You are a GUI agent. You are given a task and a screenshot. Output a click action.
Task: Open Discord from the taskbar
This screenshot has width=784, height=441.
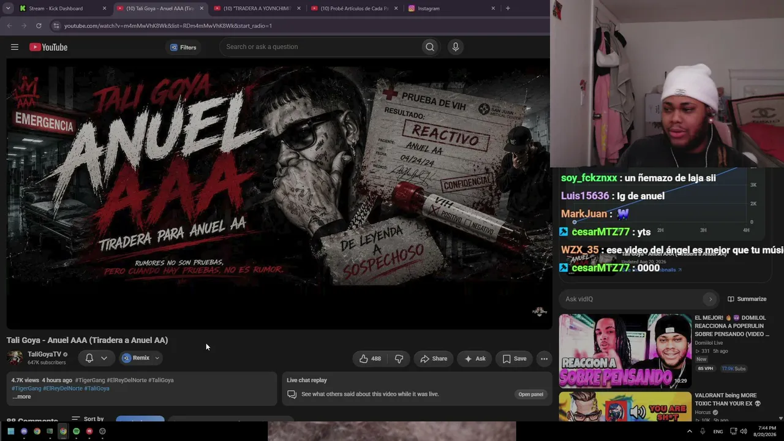point(24,431)
